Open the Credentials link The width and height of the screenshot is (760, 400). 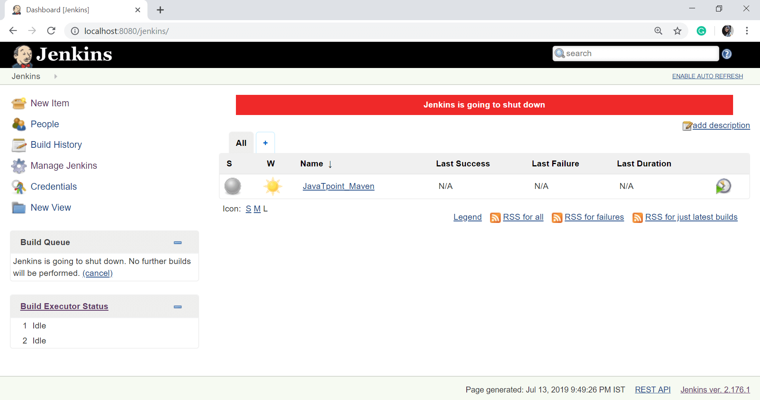point(54,187)
